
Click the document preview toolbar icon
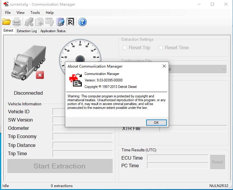tap(39, 22)
